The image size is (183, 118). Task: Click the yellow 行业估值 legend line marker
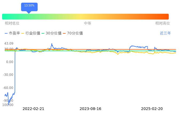(23, 33)
